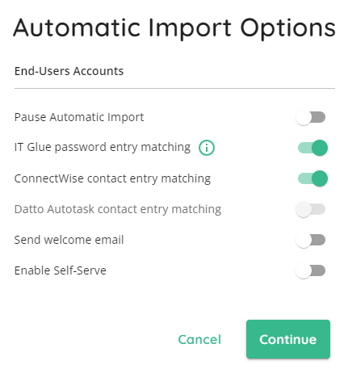Click the word Automatic in the dialog title
348x373 pixels.
[x=77, y=27]
